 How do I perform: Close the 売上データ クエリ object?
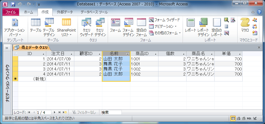[259, 48]
